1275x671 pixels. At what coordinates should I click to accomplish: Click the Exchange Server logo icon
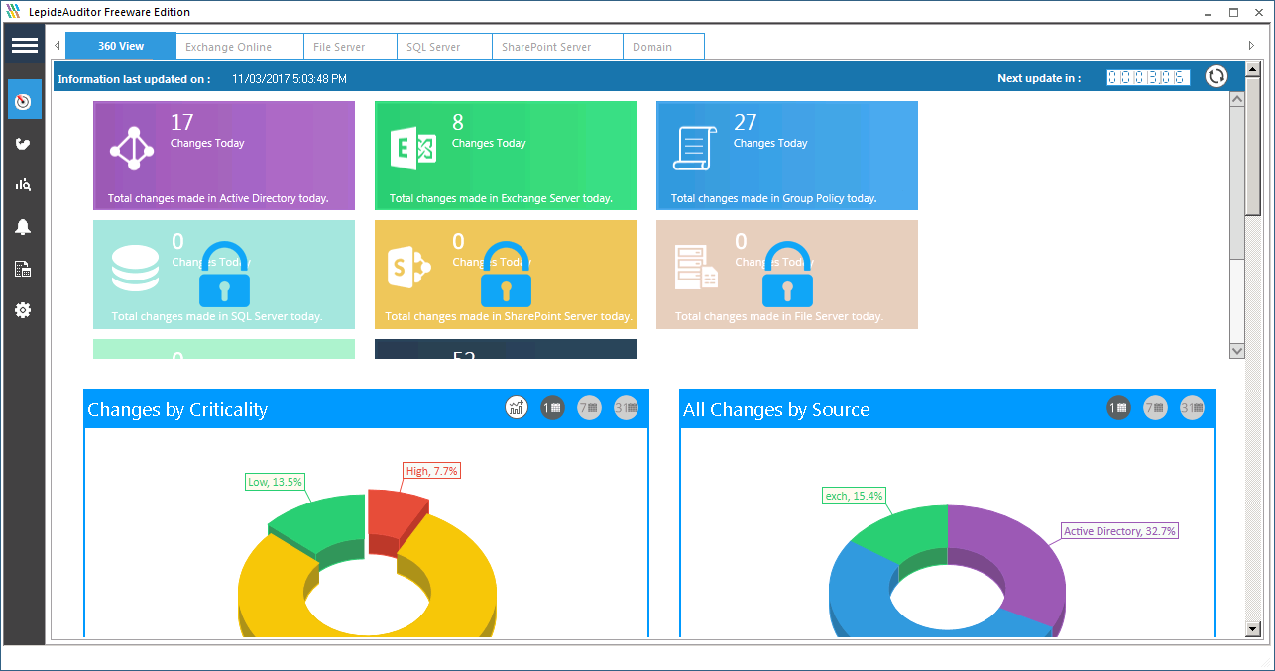413,149
